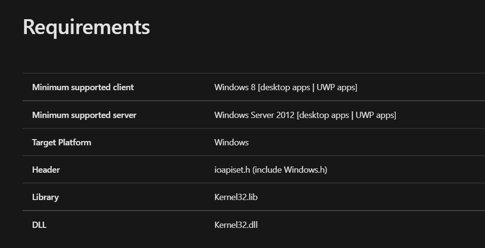Select the Minimum supported server label
Viewport: 485px width, 248px height.
tap(84, 115)
